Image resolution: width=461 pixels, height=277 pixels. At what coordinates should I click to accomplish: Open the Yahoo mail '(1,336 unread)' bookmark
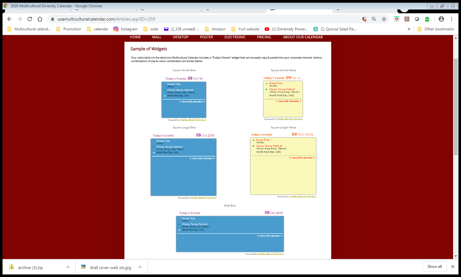tap(181, 29)
